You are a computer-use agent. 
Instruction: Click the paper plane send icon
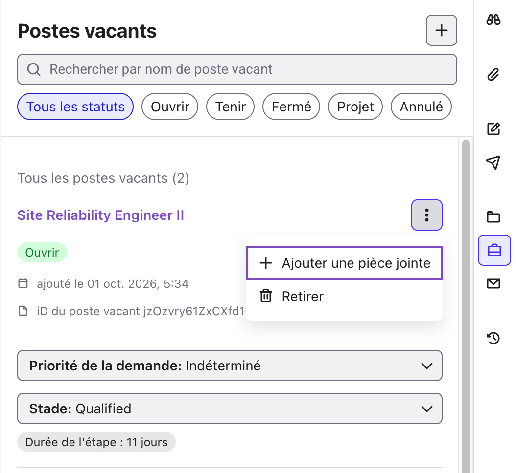(x=493, y=162)
